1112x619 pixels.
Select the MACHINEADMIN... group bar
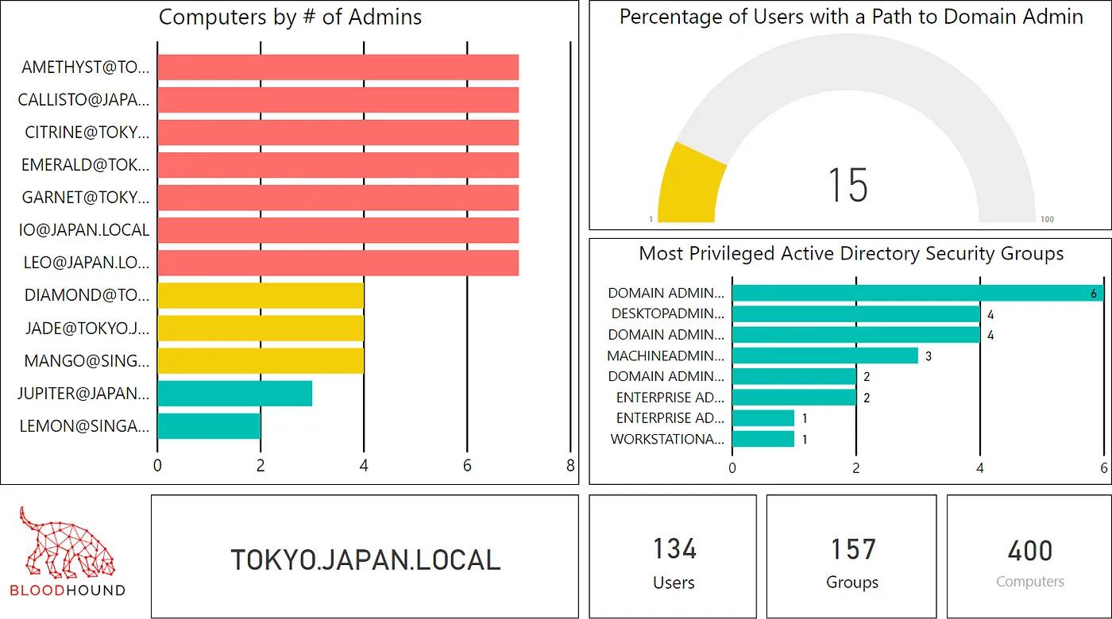coord(825,356)
